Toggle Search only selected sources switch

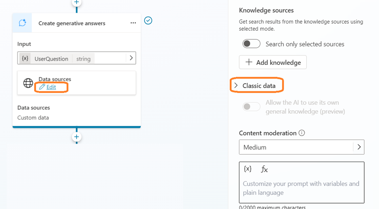[x=252, y=44]
